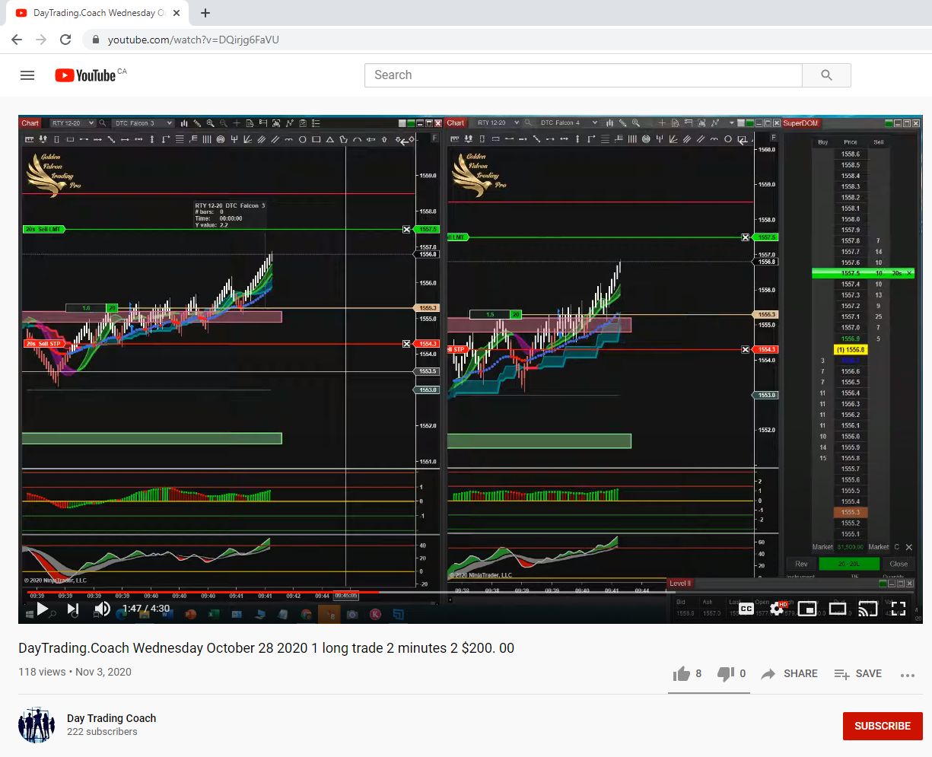The image size is (932, 757).
Task: Select the green 1557.5 price row in SuperDOM
Action: tap(864, 273)
